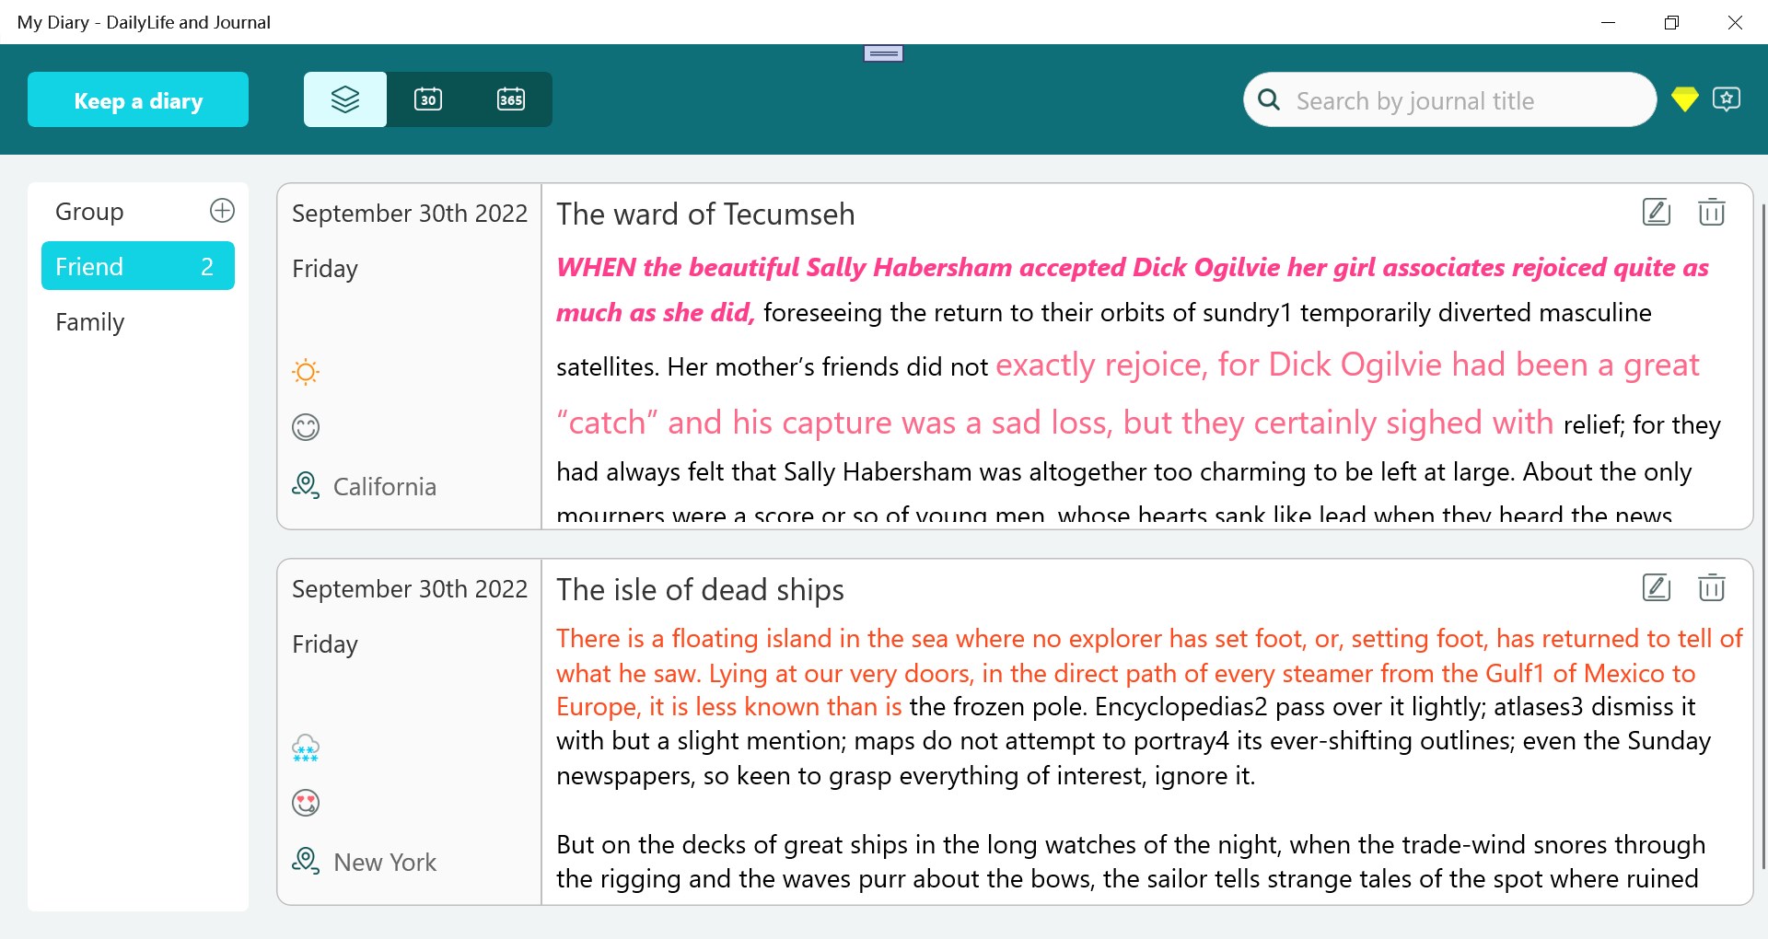
Task: Add a new group with the plus icon
Action: [222, 210]
